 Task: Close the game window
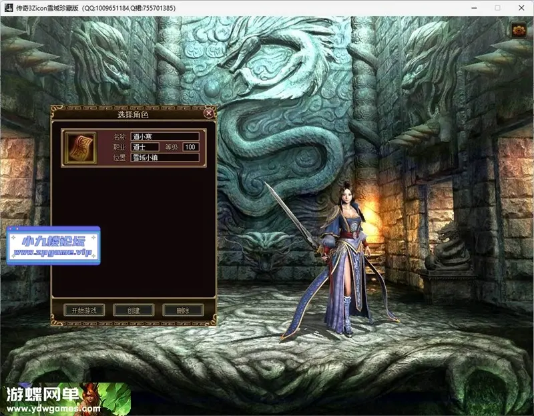point(521,8)
